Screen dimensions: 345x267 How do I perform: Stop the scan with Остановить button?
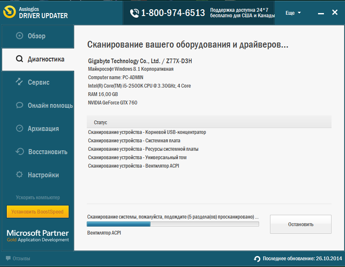click(x=300, y=224)
